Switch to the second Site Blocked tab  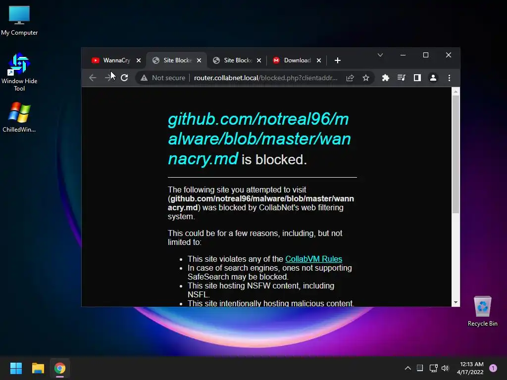(x=233, y=60)
